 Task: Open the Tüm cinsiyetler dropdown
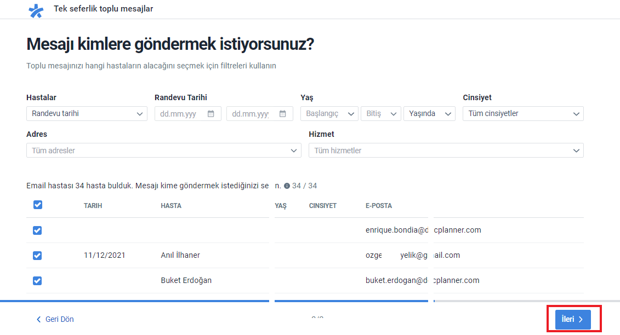523,114
